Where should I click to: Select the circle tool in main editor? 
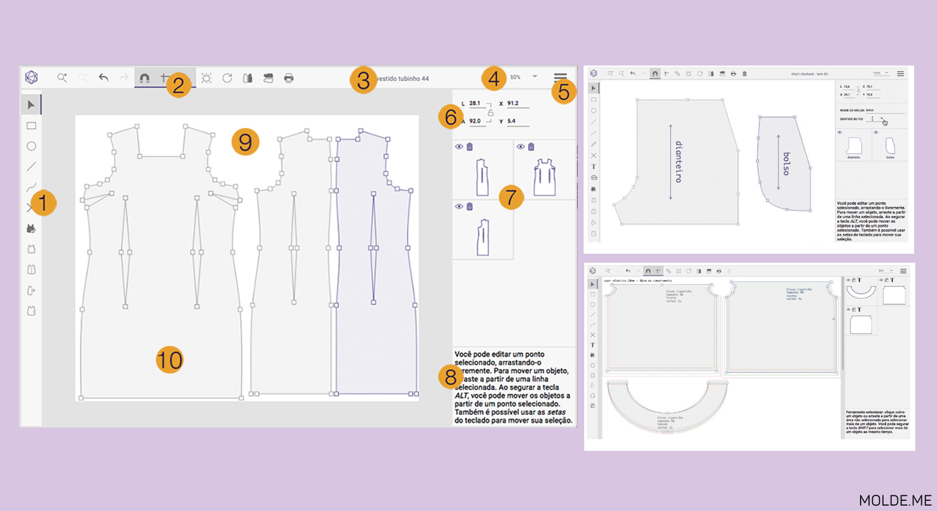(x=31, y=146)
